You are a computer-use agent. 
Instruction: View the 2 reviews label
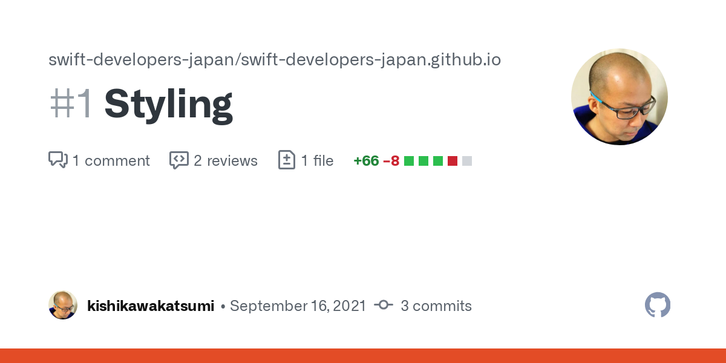[x=226, y=161]
